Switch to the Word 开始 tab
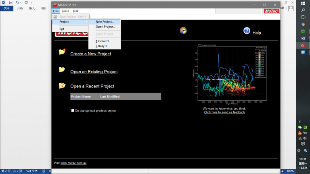The height and width of the screenshot is (174, 310). pos(20,8)
